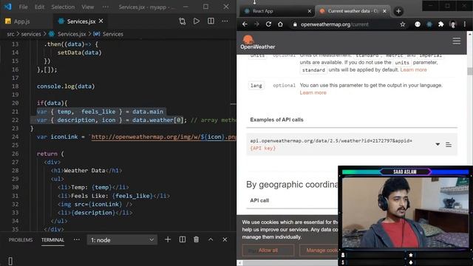The width and height of the screenshot is (473, 266).
Task: Click Manage cookies button
Action: (x=321, y=250)
